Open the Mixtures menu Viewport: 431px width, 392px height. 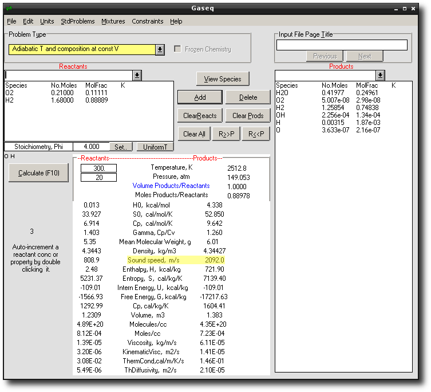(113, 21)
